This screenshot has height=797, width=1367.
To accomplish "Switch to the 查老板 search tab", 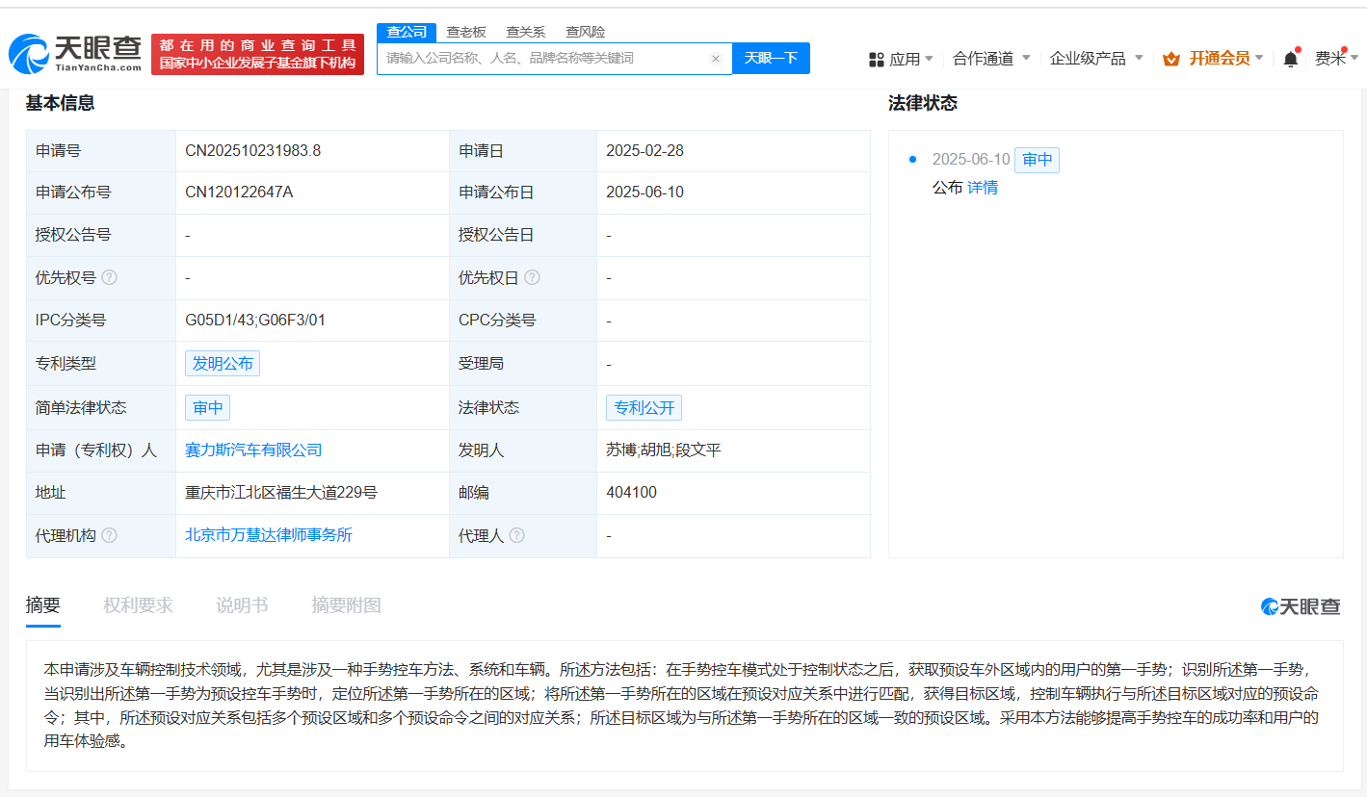I will [x=465, y=32].
